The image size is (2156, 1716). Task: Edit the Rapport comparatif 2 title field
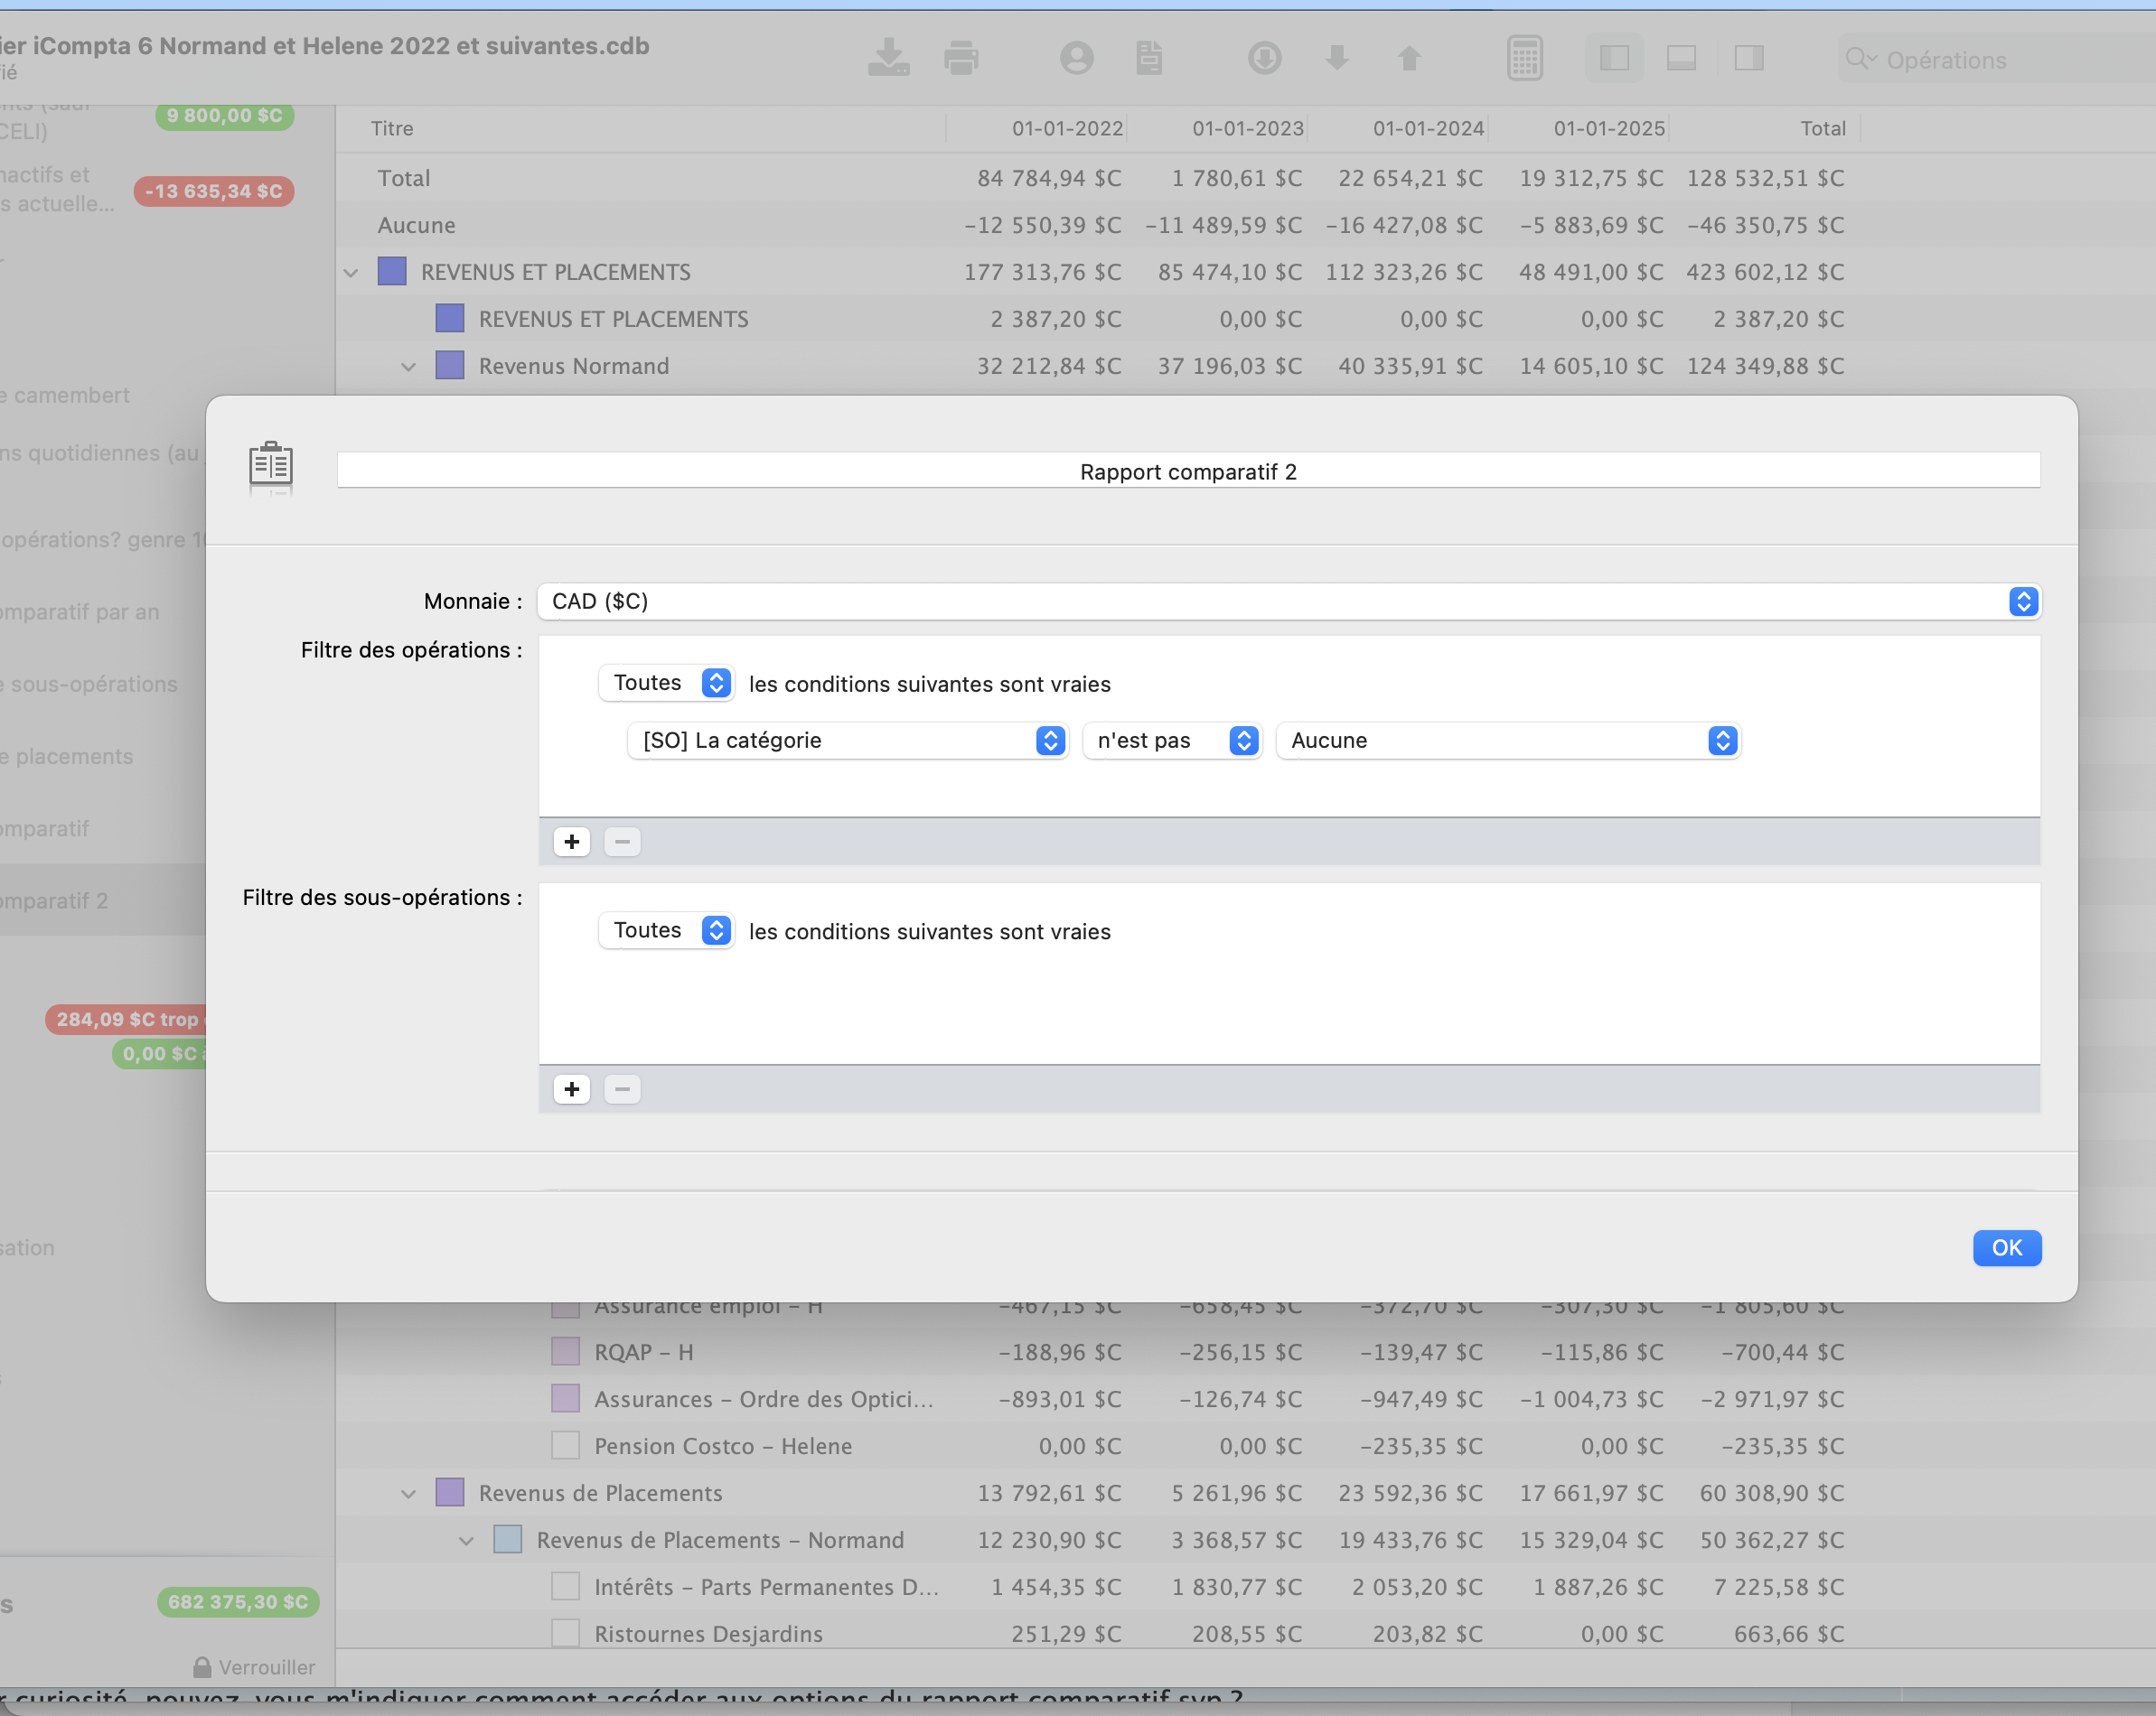(x=1188, y=471)
